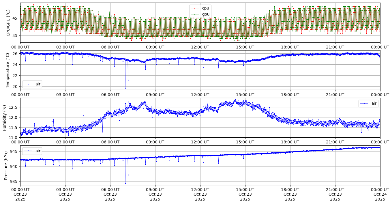Click the air legend in Temperature plot
392x204 pixels.
pos(32,84)
